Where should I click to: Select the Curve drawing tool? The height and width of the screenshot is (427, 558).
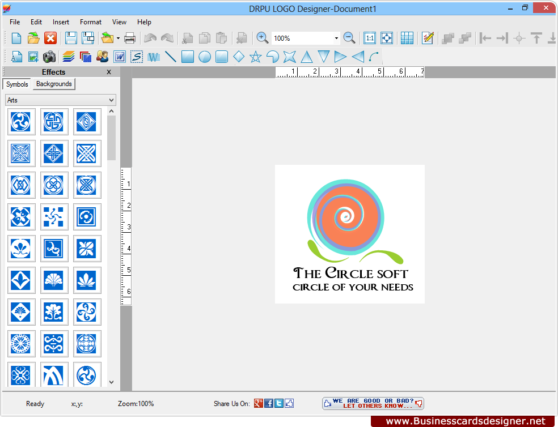point(373,57)
